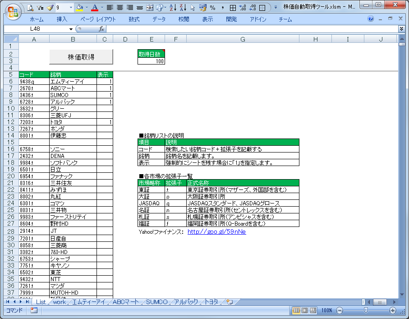Center align text
The width and height of the screenshot is (409, 319).
pos(120,8)
